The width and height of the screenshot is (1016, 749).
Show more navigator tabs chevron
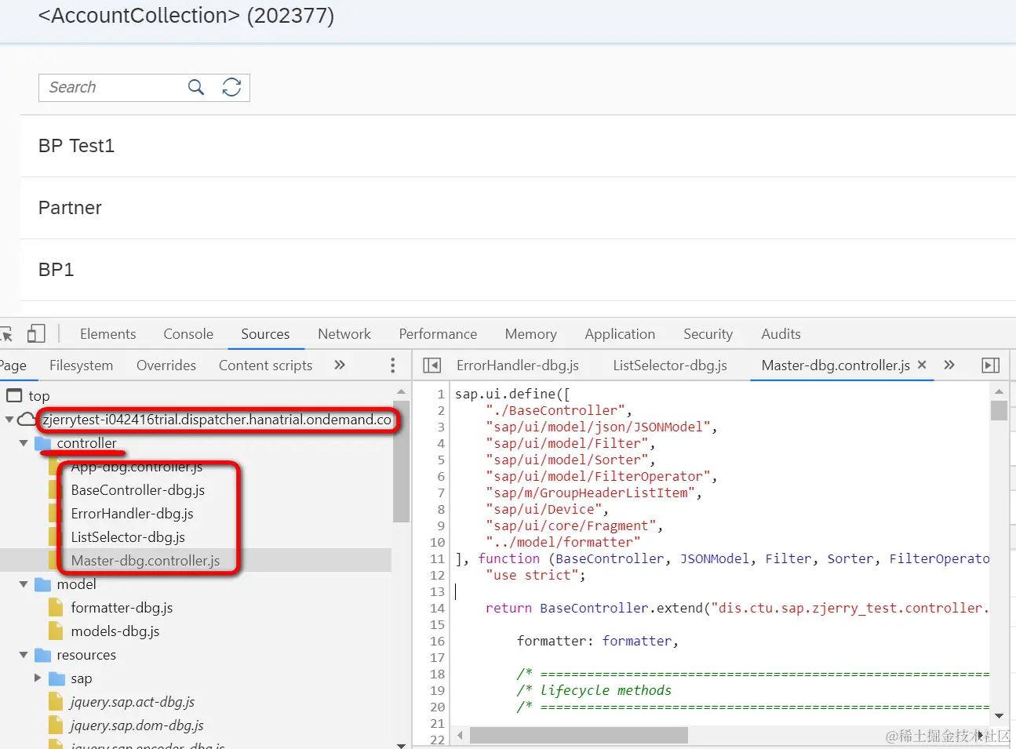tap(340, 365)
